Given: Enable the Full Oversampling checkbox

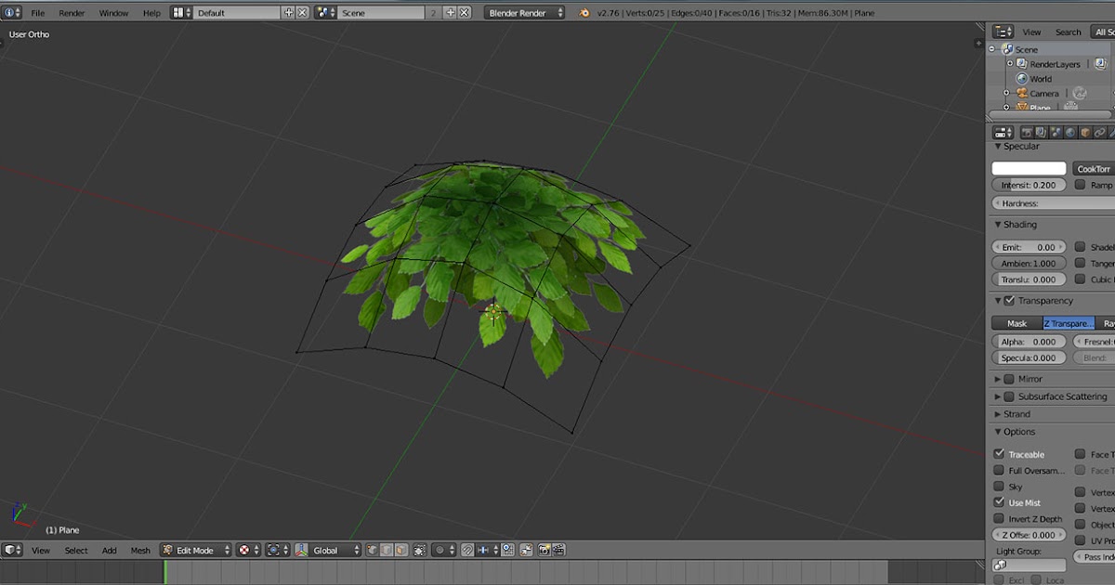Looking at the screenshot, I should [x=1000, y=470].
